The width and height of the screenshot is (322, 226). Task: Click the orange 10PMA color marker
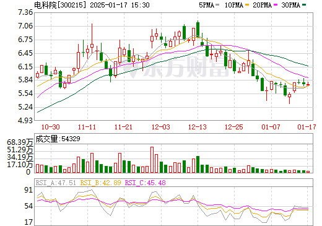[247, 4]
